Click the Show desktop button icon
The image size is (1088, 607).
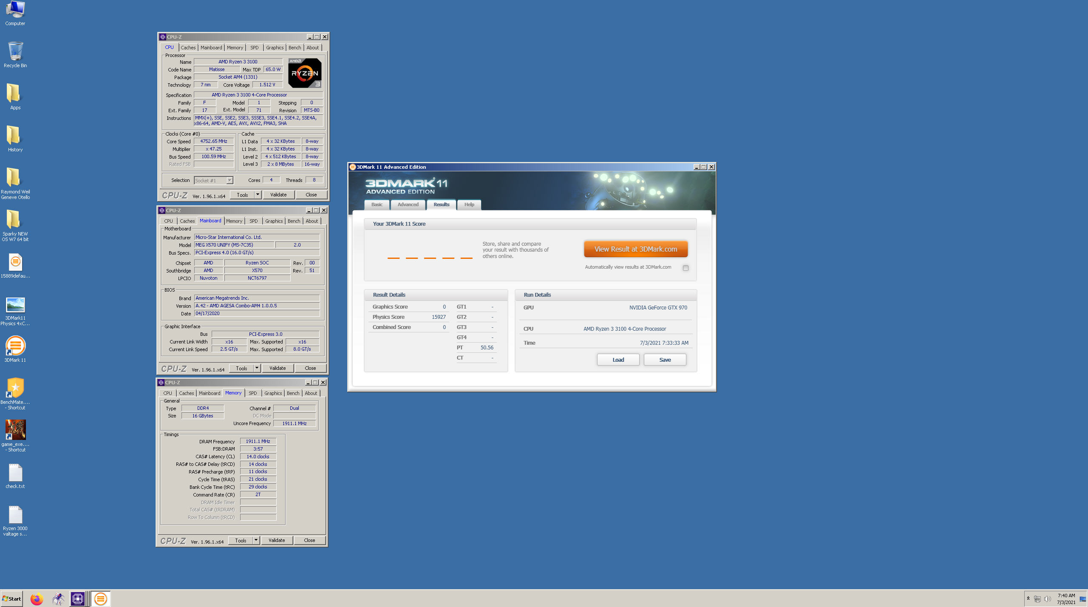1082,599
